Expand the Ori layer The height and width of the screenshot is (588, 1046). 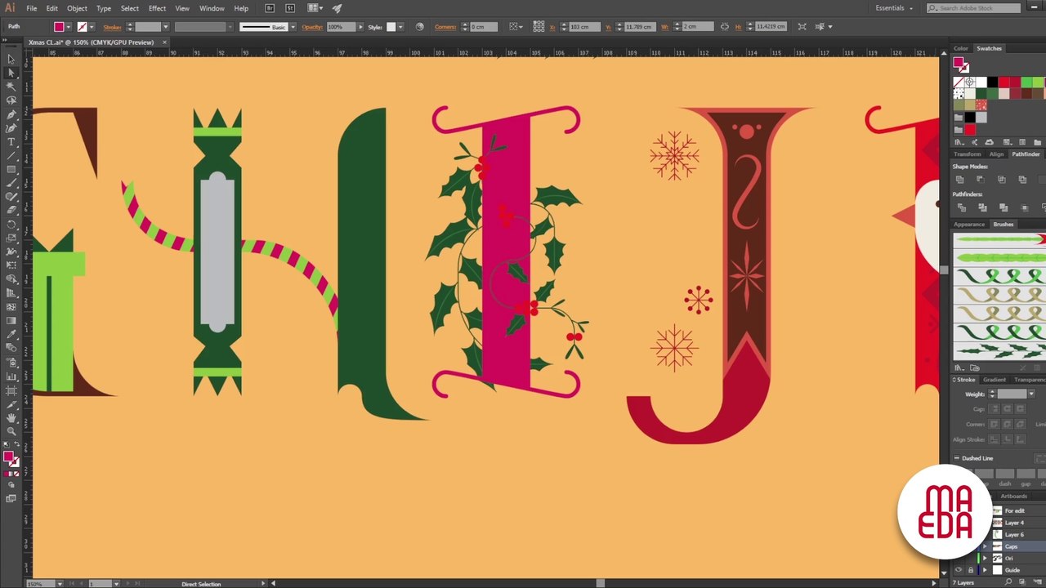click(985, 559)
